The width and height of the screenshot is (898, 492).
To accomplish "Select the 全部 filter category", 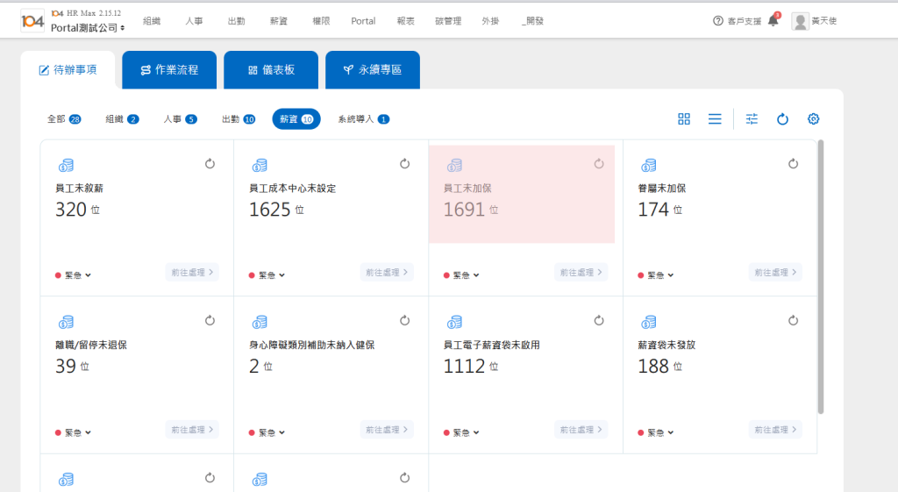I will [64, 119].
